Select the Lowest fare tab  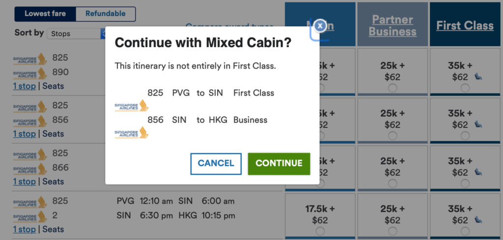point(45,14)
